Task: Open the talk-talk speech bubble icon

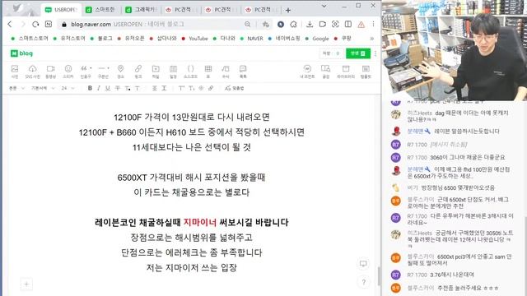Action: pos(243,72)
